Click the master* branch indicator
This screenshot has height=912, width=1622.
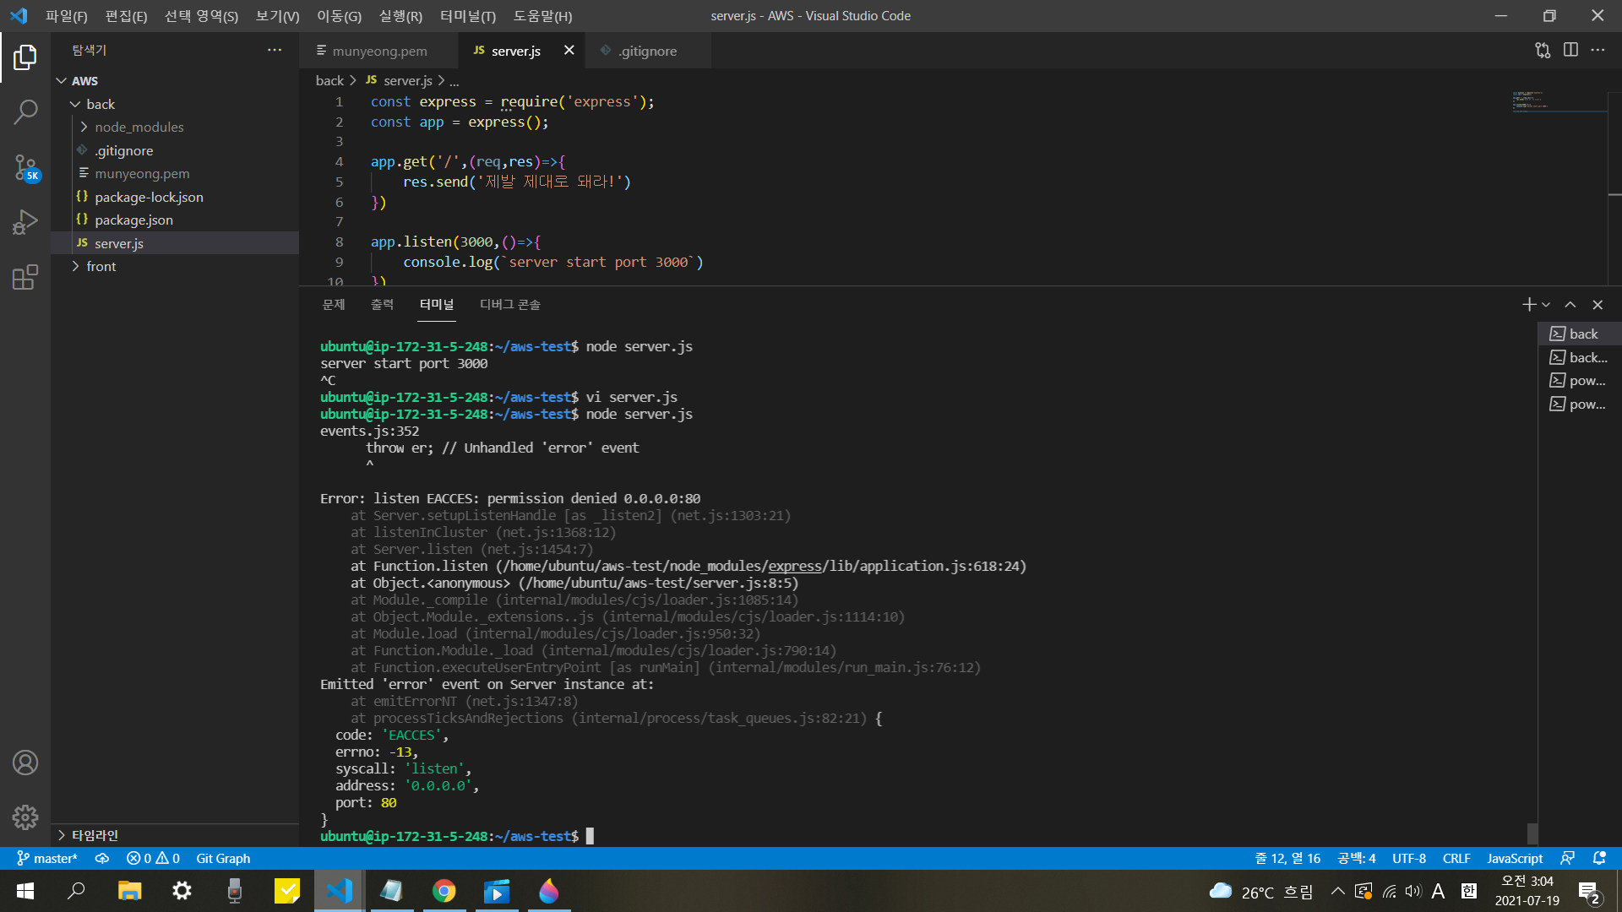tap(47, 858)
